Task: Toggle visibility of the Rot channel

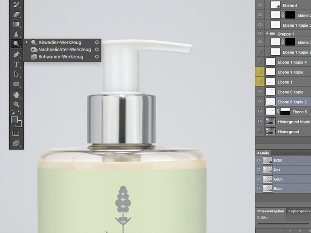Action: tap(259, 170)
